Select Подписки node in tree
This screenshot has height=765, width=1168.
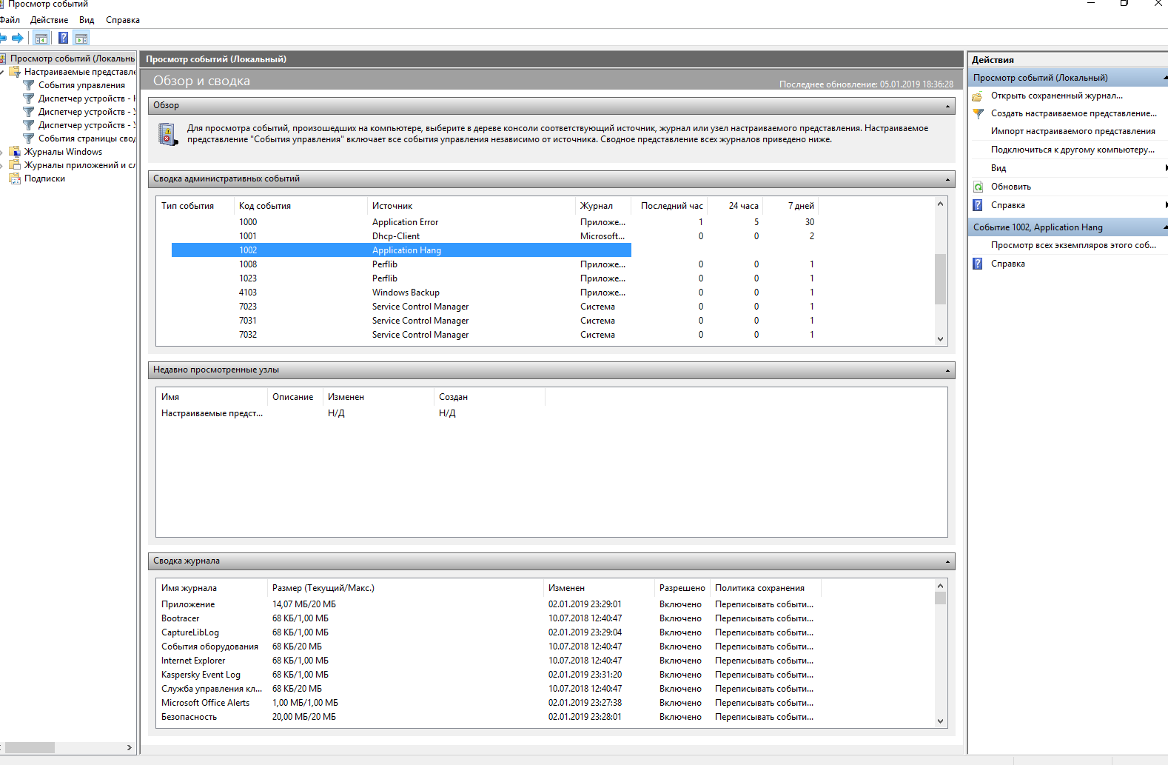[44, 178]
